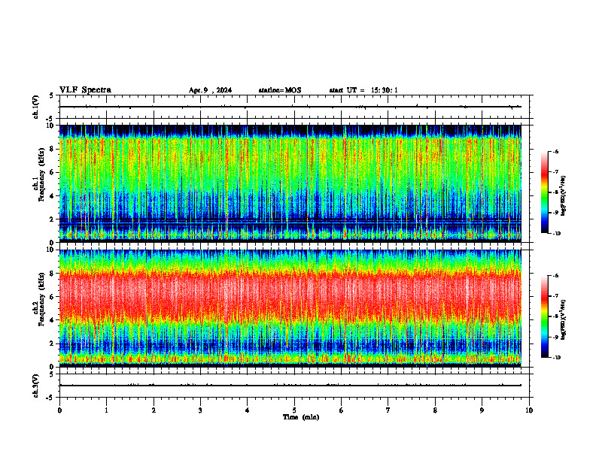Click the ch.2 frequency axis "2" tick label
Viewport: 596px width, 460px height.
[53, 343]
